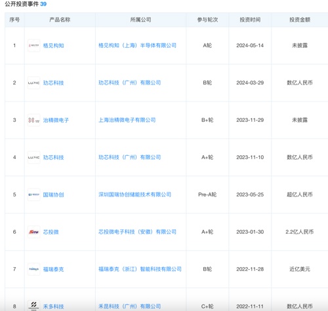This screenshot has height=311, width=328.
Task: Click 数亿人民币 amount in 2024-03-29 row
Action: 300,82
